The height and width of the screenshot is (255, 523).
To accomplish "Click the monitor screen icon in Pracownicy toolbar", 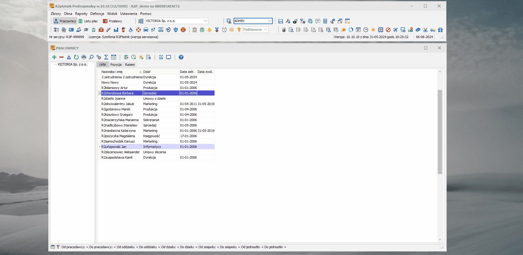I will coord(169,57).
